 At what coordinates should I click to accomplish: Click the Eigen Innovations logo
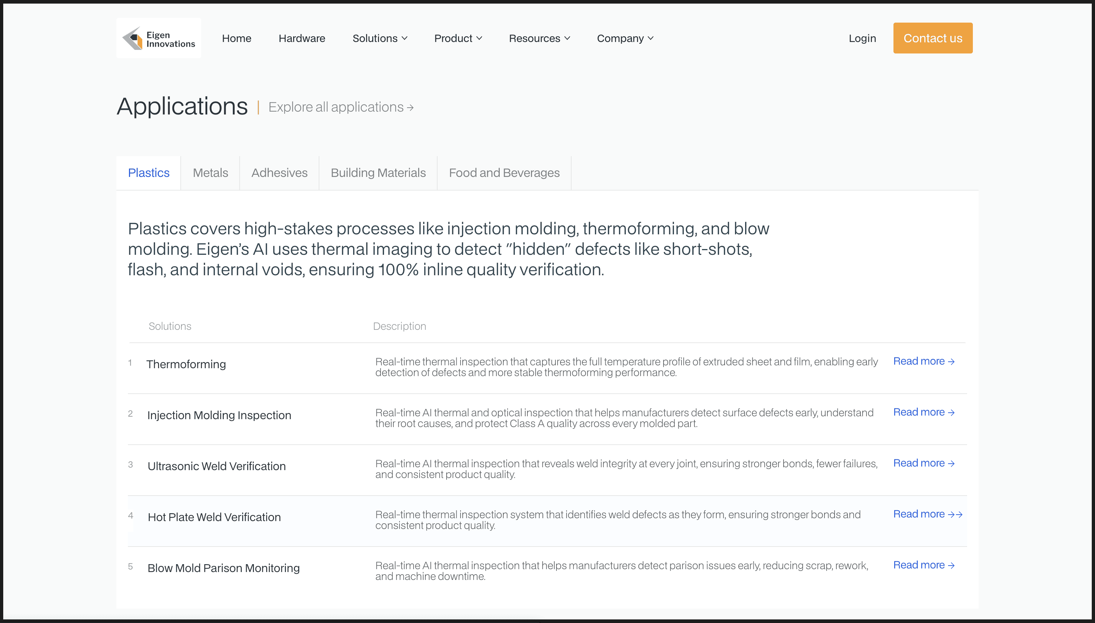pyautogui.click(x=158, y=38)
